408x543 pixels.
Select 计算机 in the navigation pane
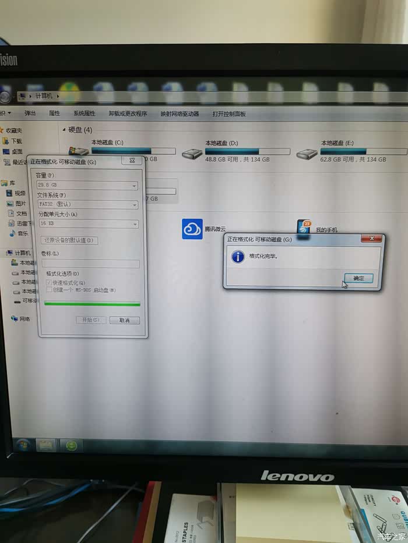coord(23,253)
